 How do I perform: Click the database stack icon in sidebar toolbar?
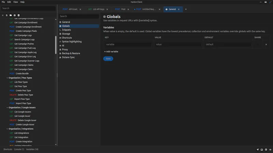(x=19, y=15)
